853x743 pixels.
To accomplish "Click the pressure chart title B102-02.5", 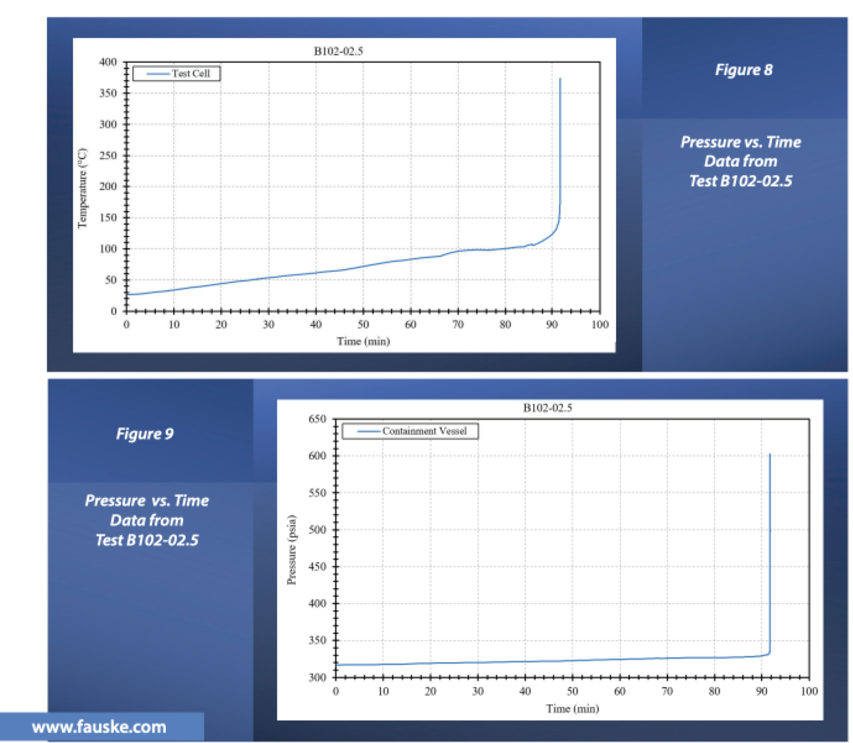I will [547, 408].
